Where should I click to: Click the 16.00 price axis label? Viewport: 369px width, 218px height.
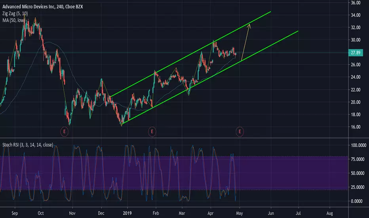point(356,127)
